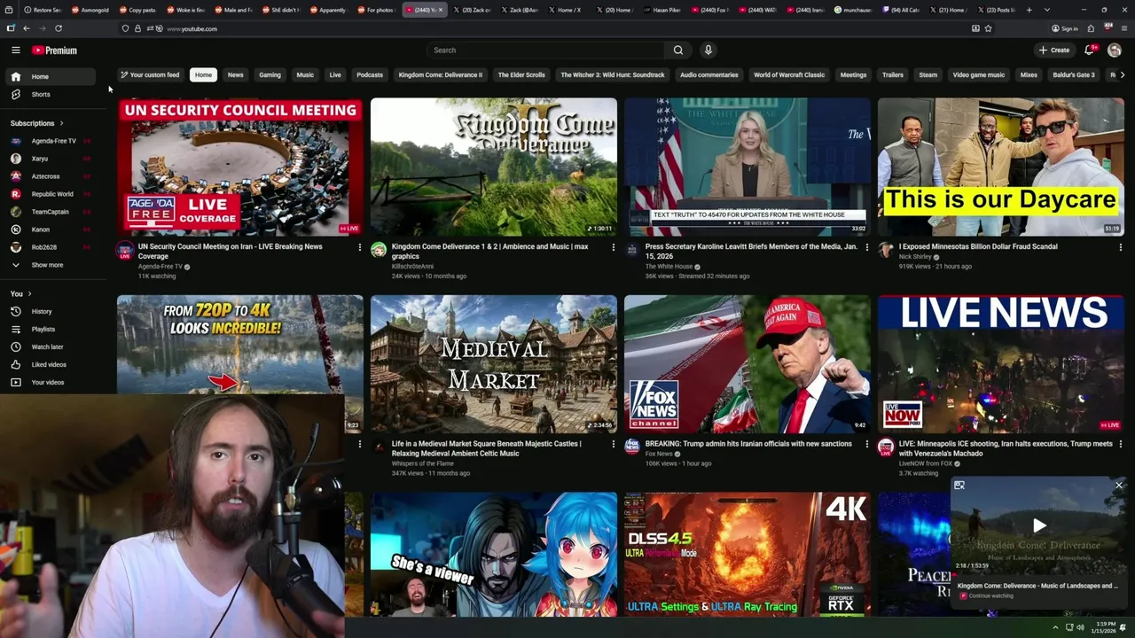Show next filter chips with right arrow
This screenshot has width=1135, height=638.
pos(1123,74)
